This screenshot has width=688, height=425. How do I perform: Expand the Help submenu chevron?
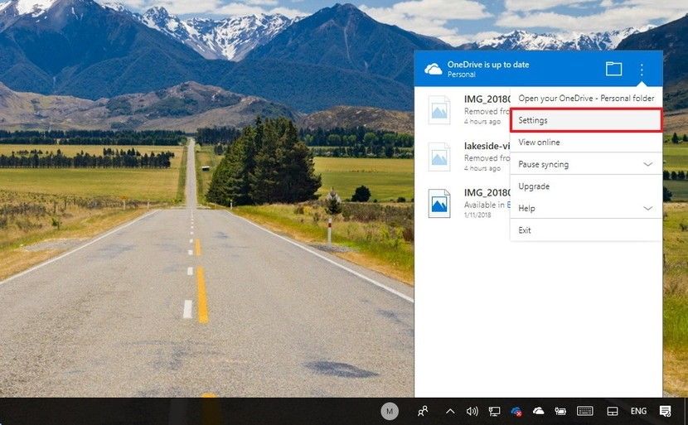[647, 209]
